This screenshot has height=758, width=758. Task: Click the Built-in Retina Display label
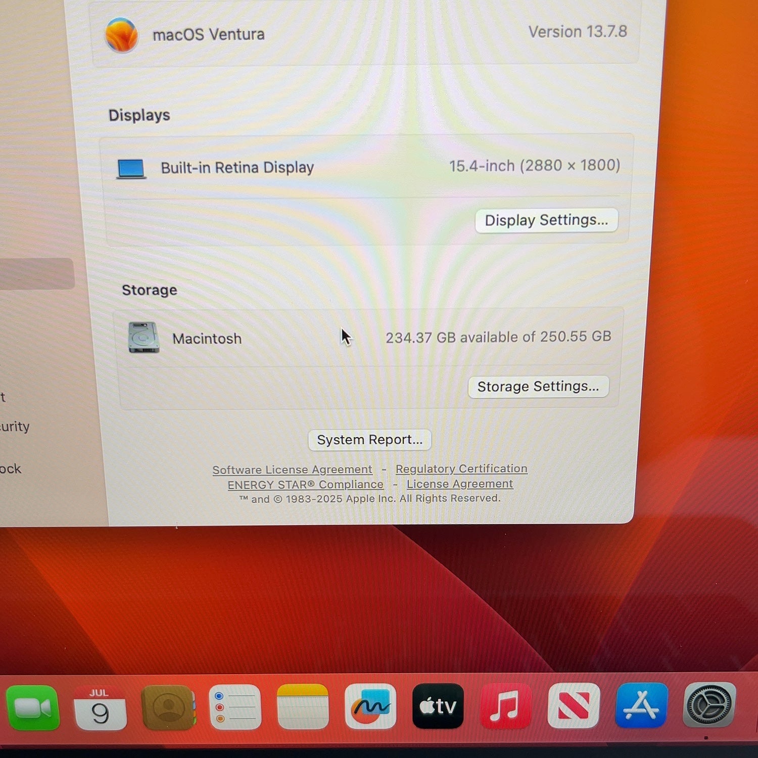pyautogui.click(x=237, y=168)
